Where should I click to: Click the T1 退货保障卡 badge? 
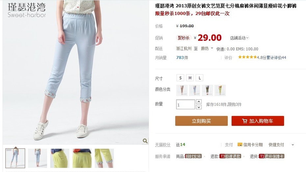[271, 156]
